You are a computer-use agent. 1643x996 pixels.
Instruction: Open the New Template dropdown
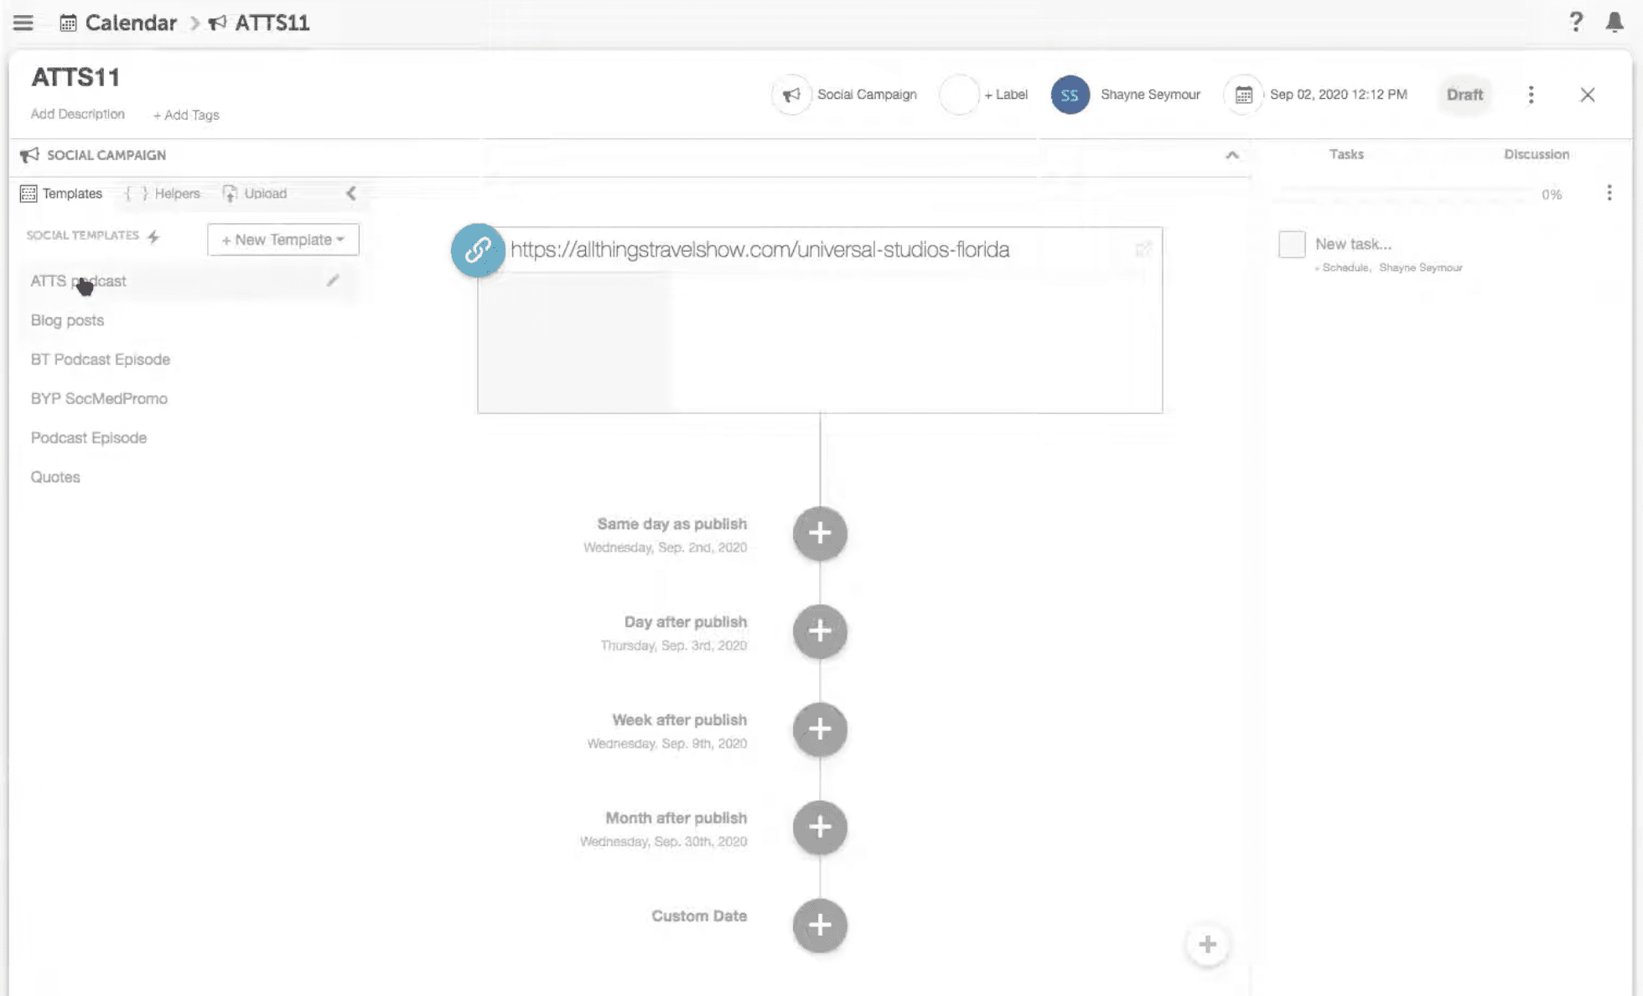282,240
